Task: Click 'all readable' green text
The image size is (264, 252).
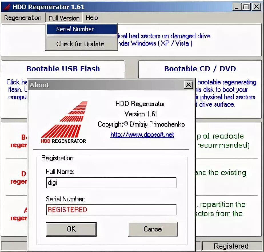Action: tap(223, 136)
